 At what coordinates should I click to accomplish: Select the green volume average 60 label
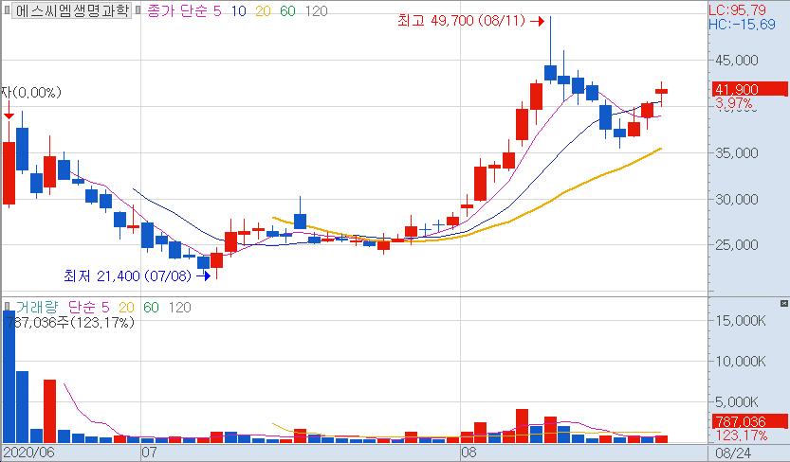(151, 307)
